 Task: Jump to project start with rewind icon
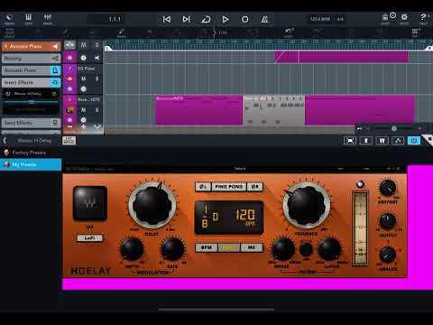point(167,20)
